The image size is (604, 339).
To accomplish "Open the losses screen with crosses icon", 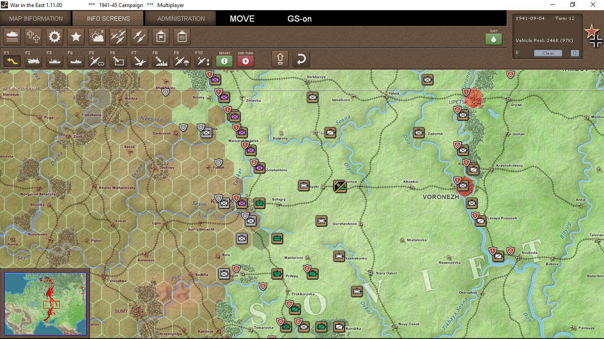I will click(33, 37).
